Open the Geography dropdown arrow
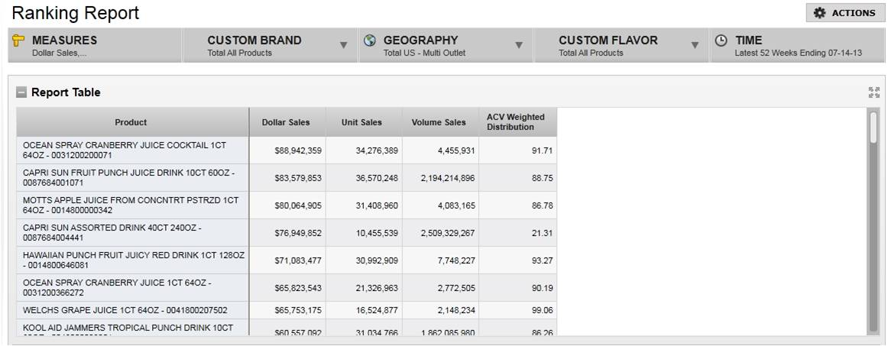Image resolution: width=888 pixels, height=346 pixels. (519, 46)
